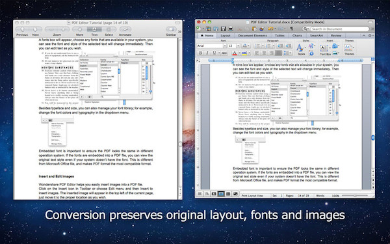The width and height of the screenshot is (390, 244).
Task: Toggle the Sidebar in Preview
Action: pyautogui.click(x=171, y=29)
